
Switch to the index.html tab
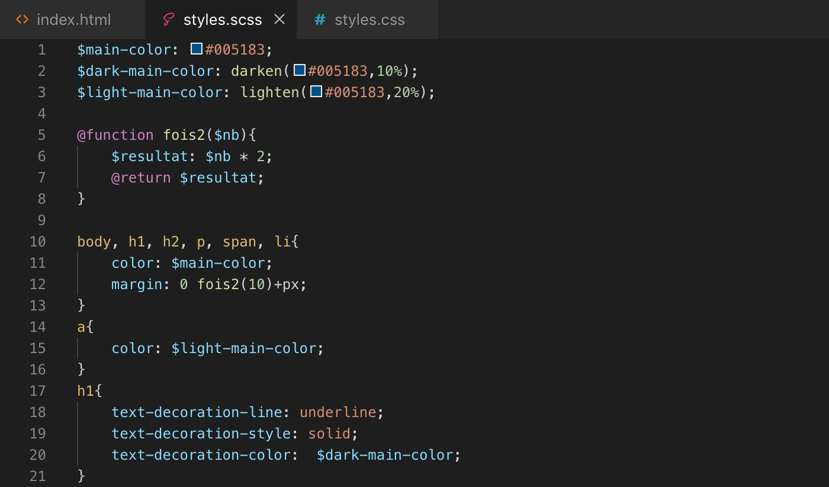tap(73, 20)
